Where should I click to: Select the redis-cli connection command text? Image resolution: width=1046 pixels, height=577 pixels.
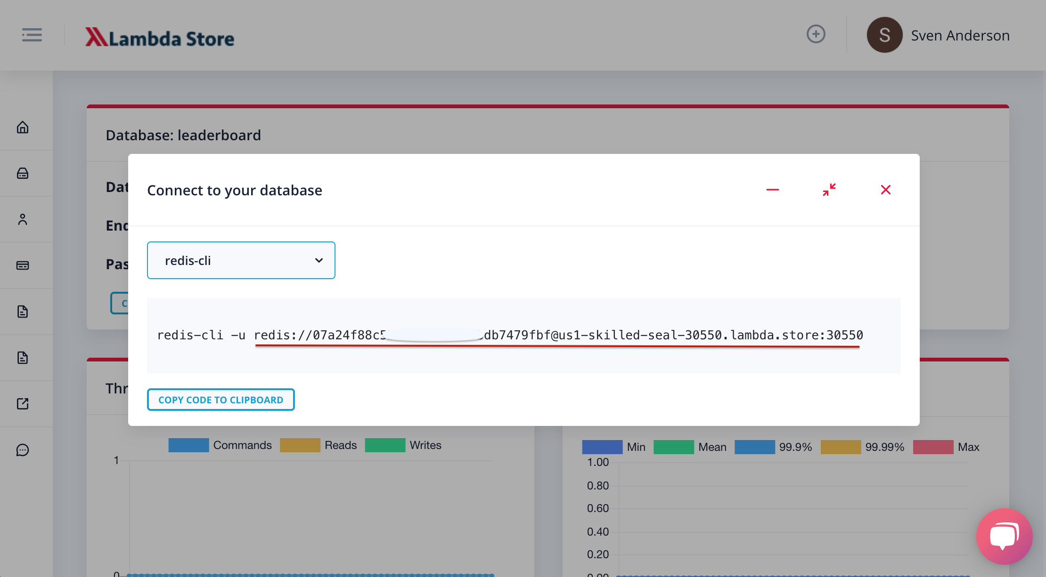(510, 335)
